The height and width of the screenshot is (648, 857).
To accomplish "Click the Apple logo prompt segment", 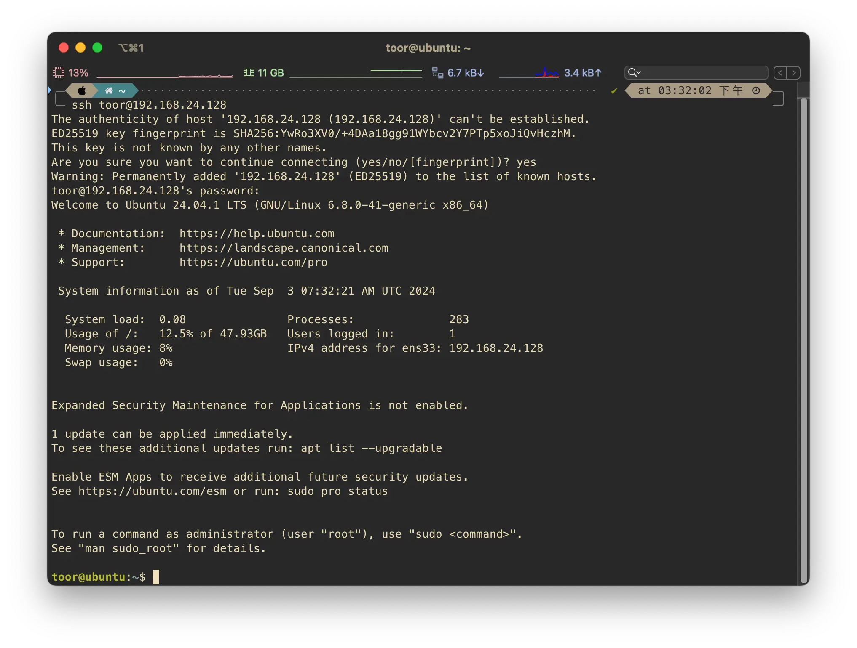I will coord(82,90).
